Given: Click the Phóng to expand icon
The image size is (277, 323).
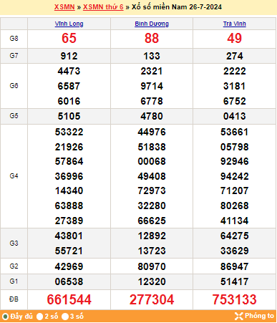Looking at the screenshot, I should tap(238, 316).
